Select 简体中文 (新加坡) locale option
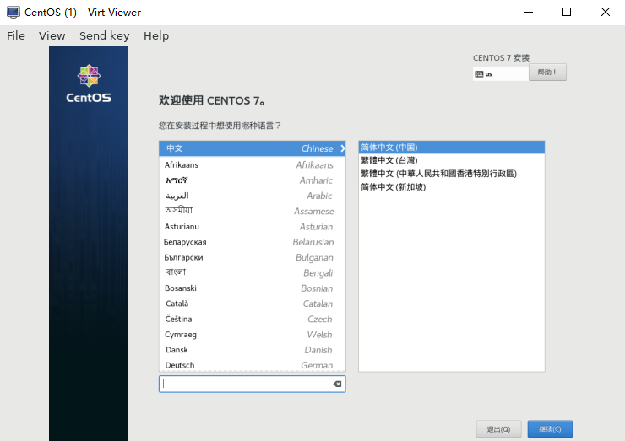Viewport: 625px width, 441px height. click(393, 186)
